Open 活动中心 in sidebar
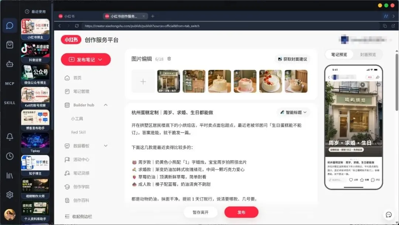The width and height of the screenshot is (399, 225). 81,159
